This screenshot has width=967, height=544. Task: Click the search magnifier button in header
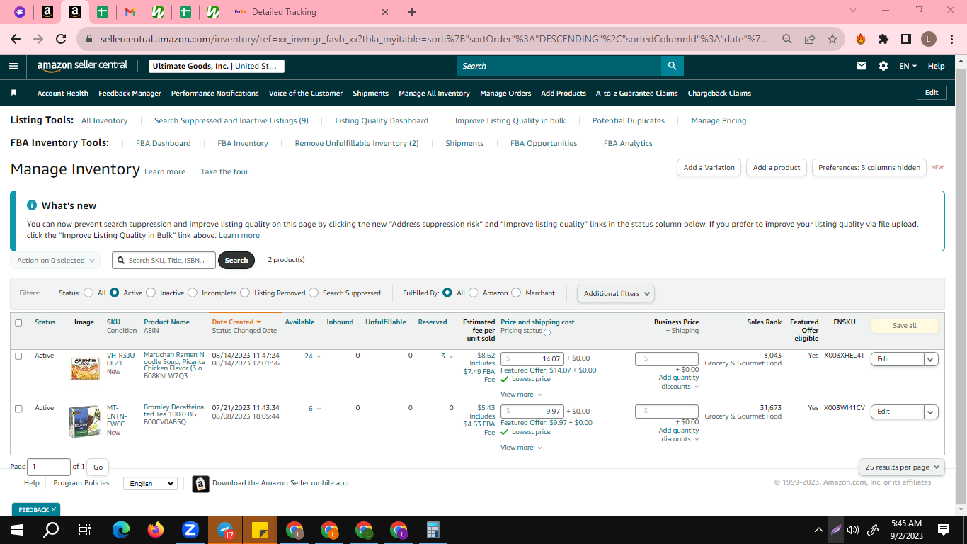tap(672, 66)
